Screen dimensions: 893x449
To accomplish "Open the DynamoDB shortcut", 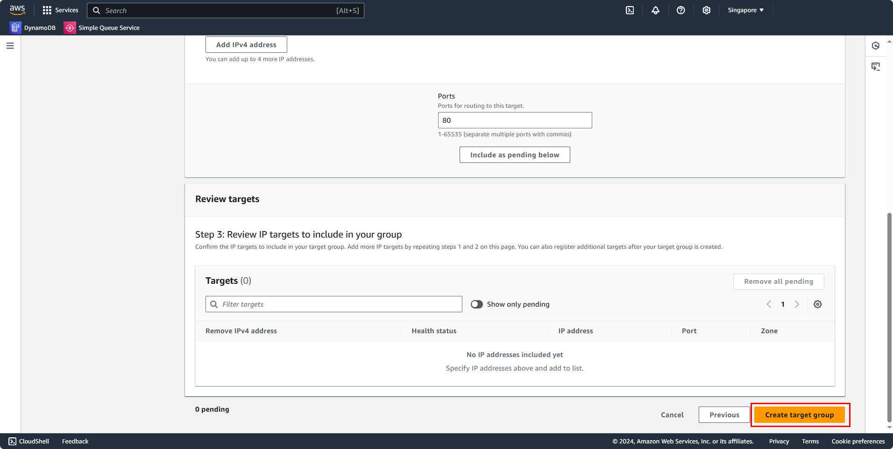I will coord(33,28).
